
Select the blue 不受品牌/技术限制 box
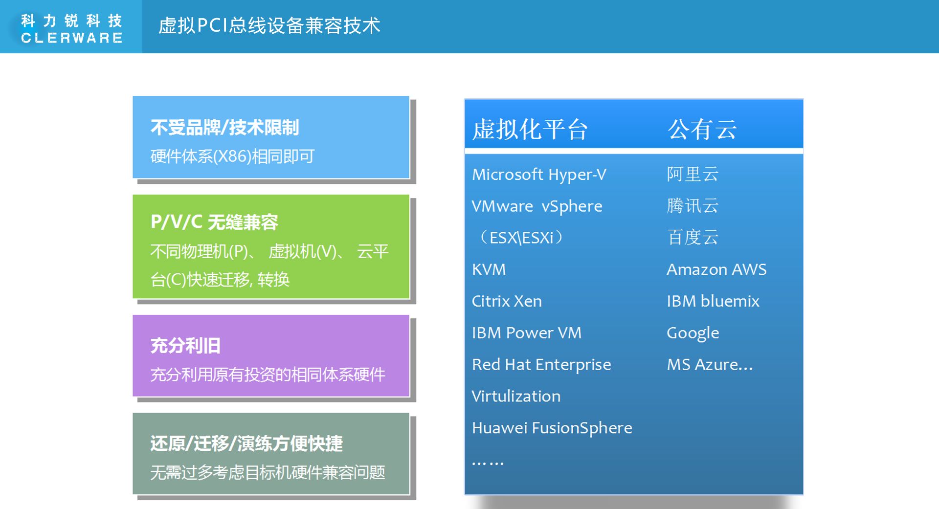coord(271,137)
